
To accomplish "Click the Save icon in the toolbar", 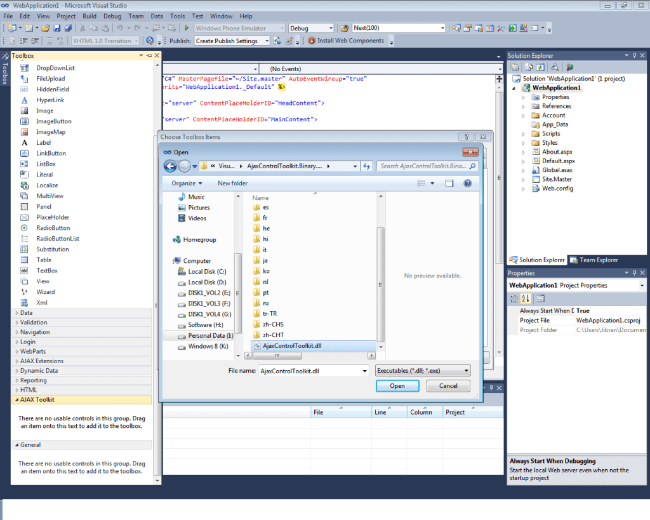I will coord(57,28).
